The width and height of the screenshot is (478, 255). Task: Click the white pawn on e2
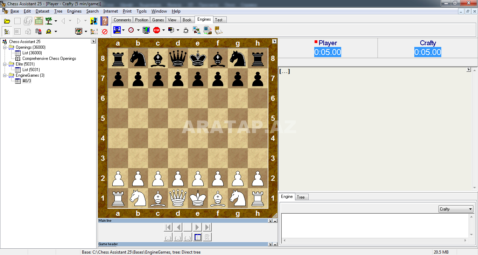(198, 178)
